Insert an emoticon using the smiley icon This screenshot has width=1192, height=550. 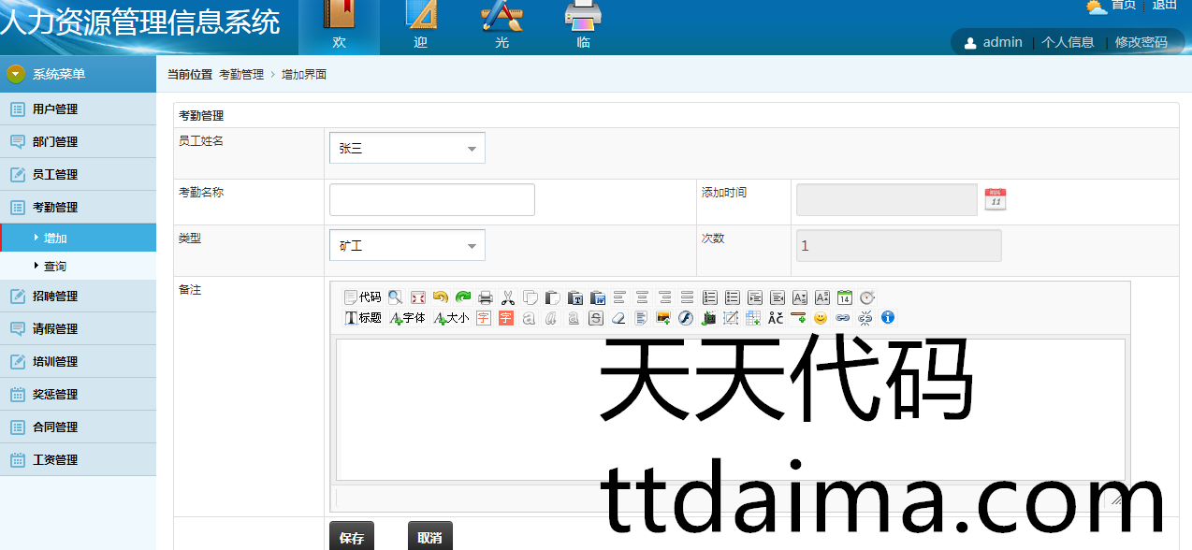[x=821, y=318]
